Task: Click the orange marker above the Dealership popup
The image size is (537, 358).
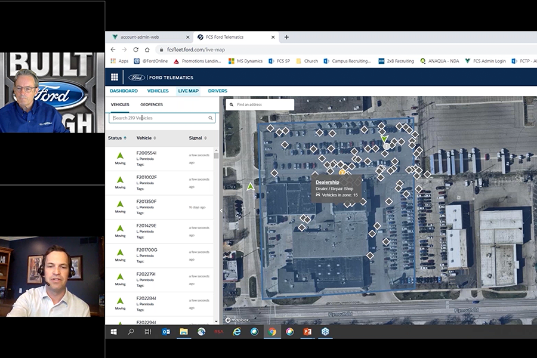Action: (342, 172)
